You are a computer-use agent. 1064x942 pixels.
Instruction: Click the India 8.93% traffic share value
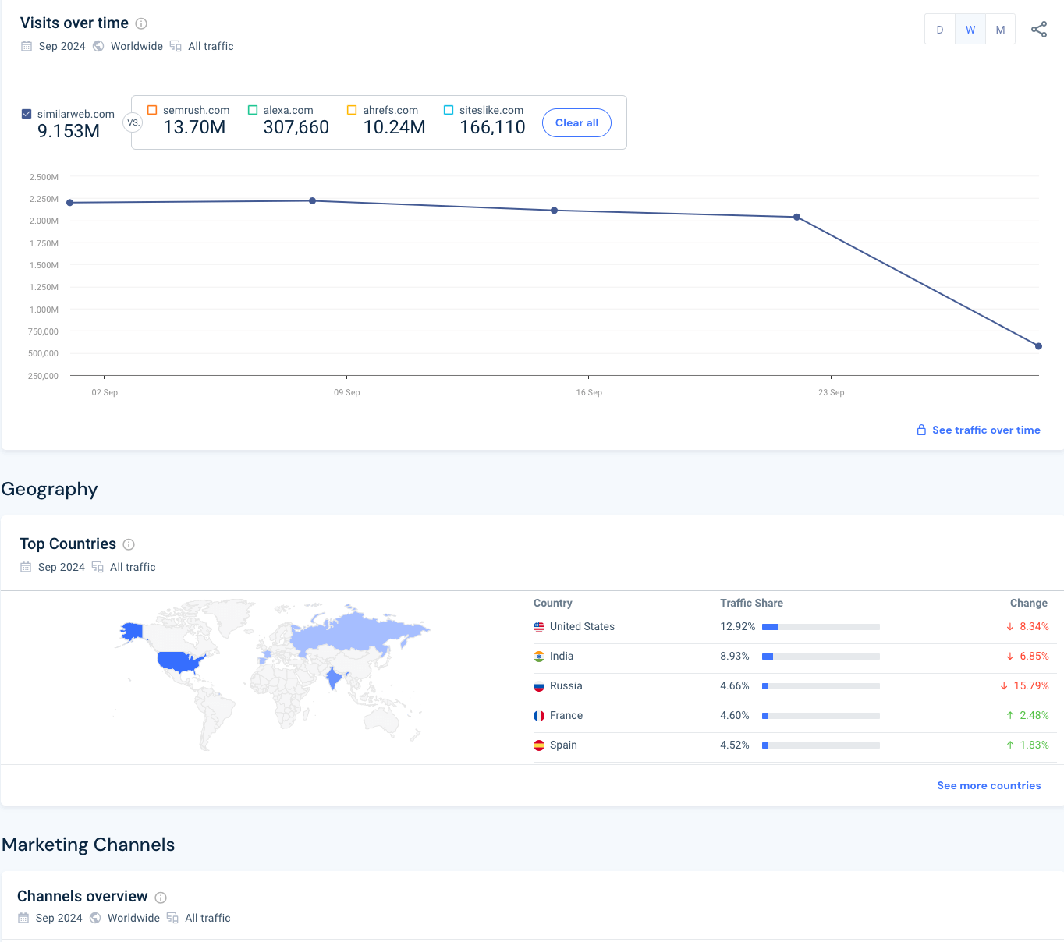pos(735,657)
